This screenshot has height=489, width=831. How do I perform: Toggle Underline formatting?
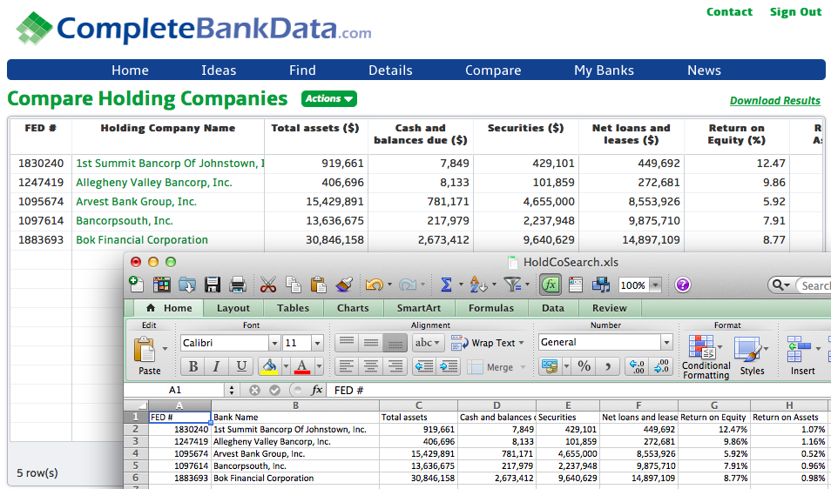click(241, 366)
